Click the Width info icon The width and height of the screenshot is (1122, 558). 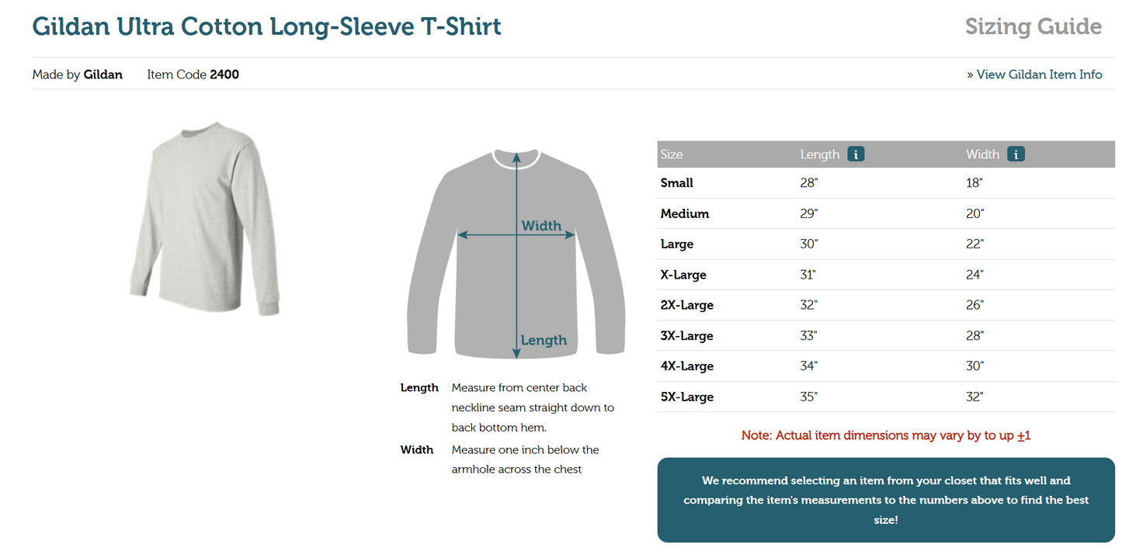click(1016, 154)
